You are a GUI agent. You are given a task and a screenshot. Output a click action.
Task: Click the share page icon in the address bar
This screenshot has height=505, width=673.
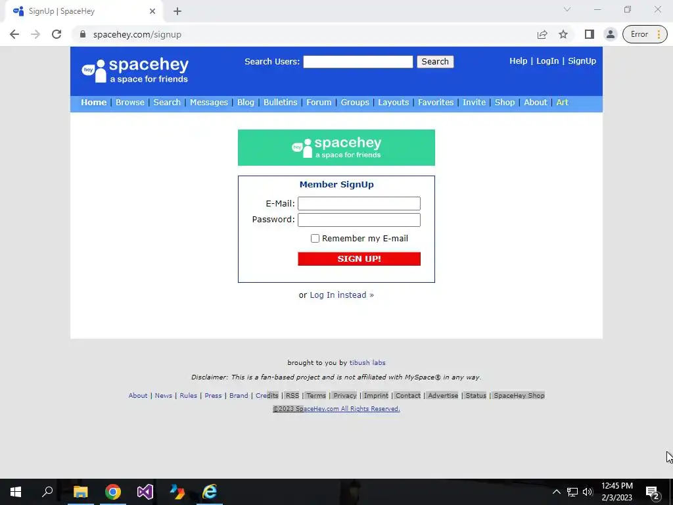[542, 34]
